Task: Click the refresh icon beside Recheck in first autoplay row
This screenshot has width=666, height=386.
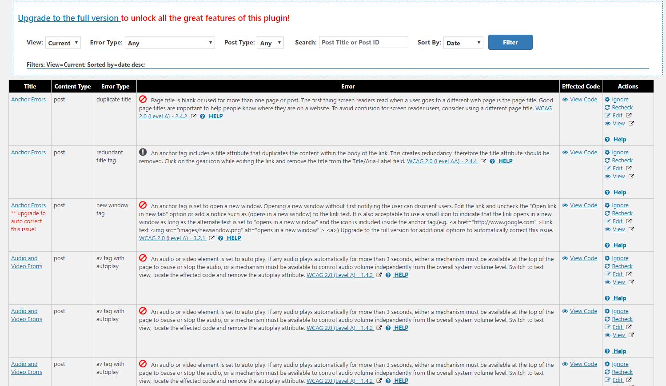Action: tap(607, 266)
